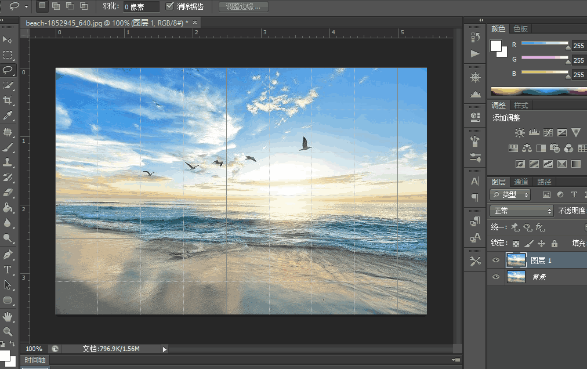Toggle the anti-alias 消除锯齿 checkbox
The height and width of the screenshot is (369, 587).
[169, 6]
